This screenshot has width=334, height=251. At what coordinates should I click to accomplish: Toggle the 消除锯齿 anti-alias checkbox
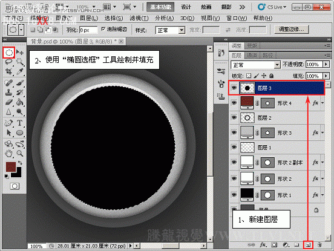[x=103, y=29]
